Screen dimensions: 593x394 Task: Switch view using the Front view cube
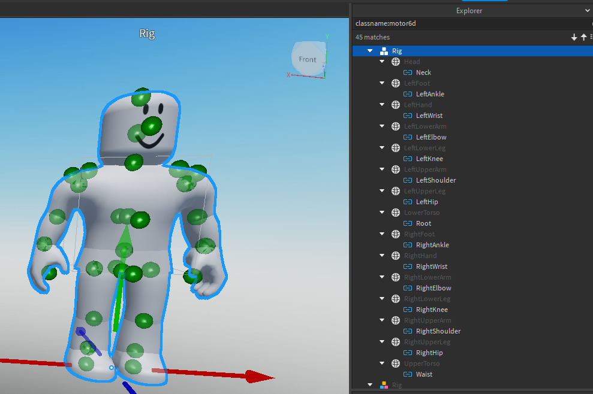click(308, 59)
